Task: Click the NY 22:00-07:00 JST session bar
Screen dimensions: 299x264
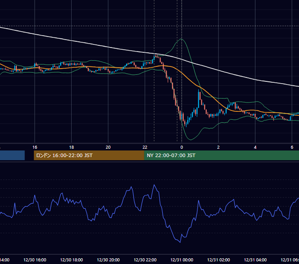Action: coord(221,155)
